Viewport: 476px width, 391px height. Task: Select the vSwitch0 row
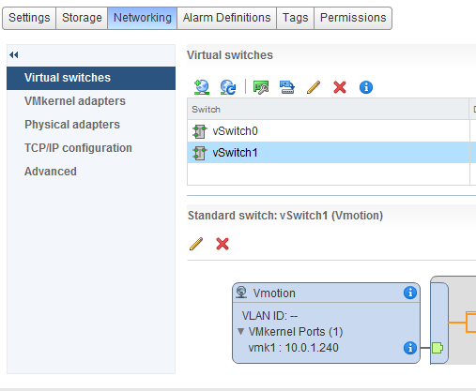point(329,131)
